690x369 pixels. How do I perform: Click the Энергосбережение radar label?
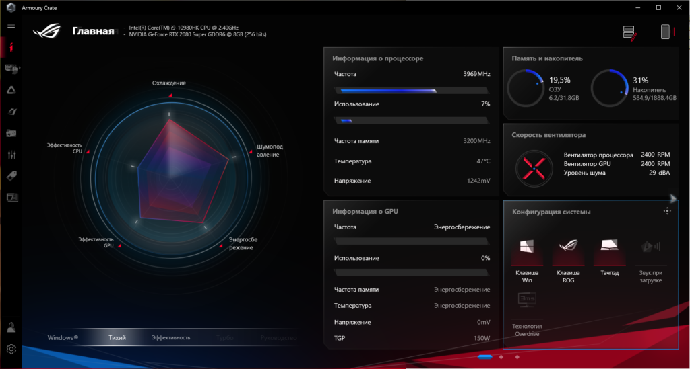click(243, 243)
